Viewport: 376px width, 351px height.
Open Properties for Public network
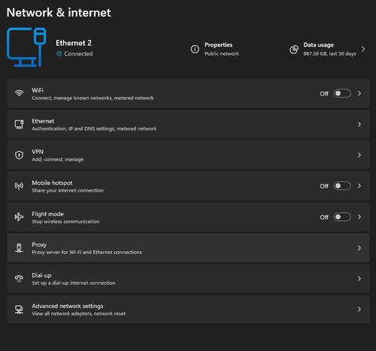tap(215, 49)
